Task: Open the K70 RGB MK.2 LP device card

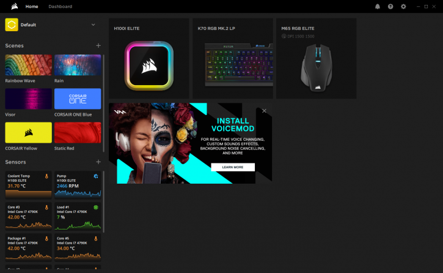Action: 233,59
